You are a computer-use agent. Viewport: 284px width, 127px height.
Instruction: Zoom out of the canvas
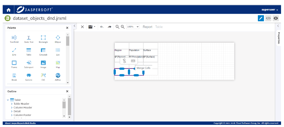[117, 27]
